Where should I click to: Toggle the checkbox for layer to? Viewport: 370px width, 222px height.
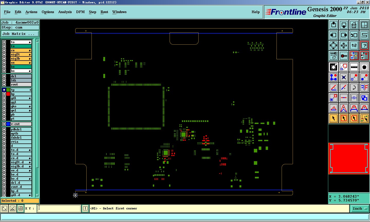click(x=4, y=42)
